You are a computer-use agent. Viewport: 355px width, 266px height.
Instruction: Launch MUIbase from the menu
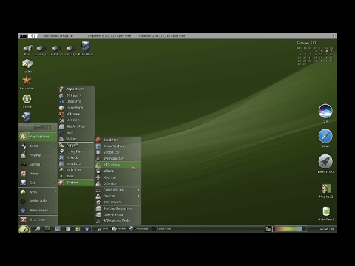point(76,114)
